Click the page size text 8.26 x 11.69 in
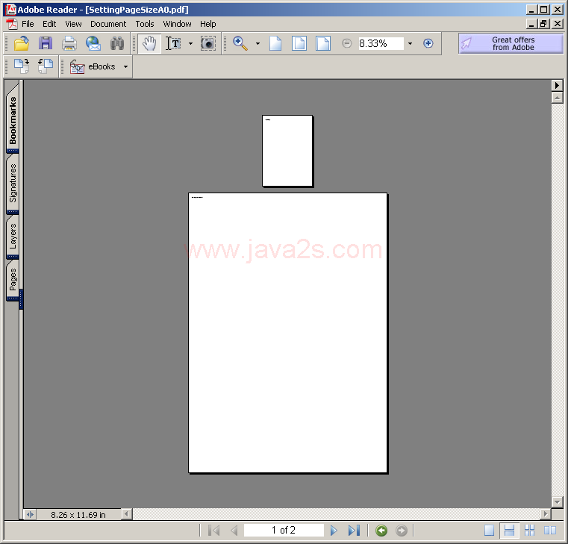 pos(78,515)
